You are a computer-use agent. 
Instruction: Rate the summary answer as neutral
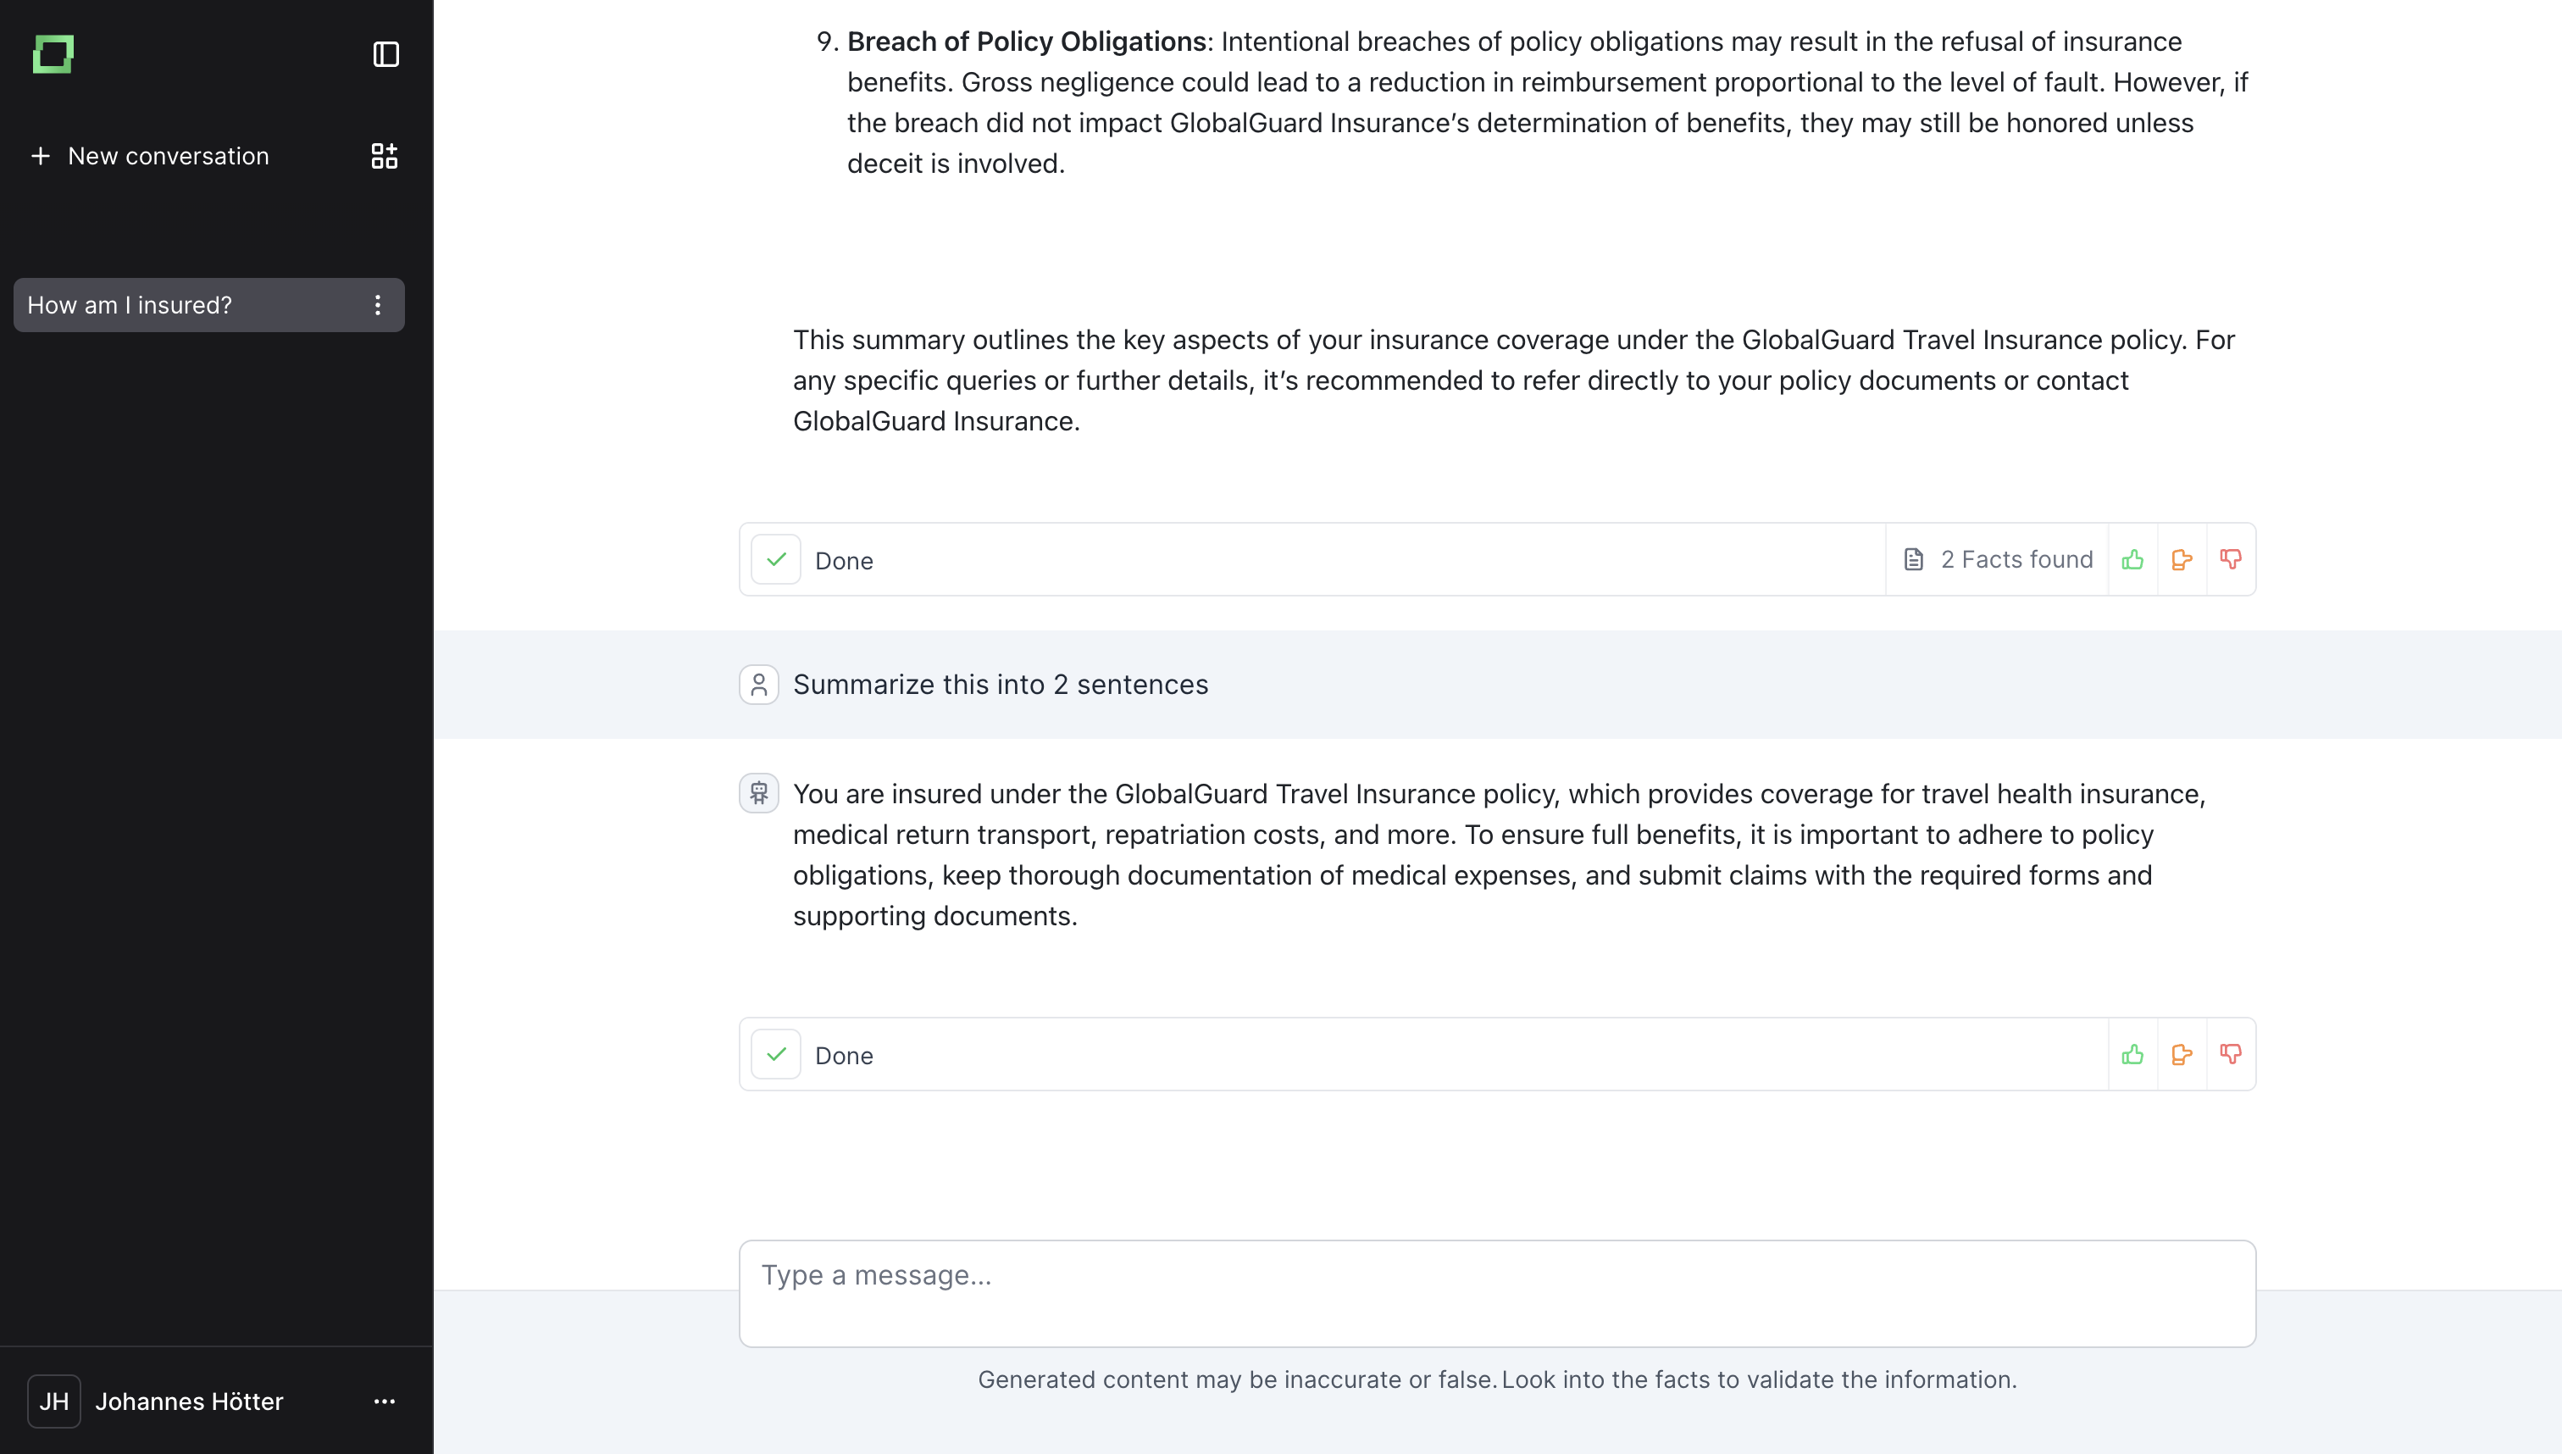(x=2182, y=1055)
